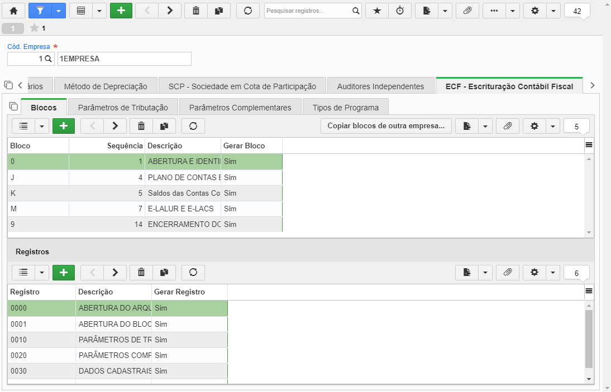611x392 pixels.
Task: Open the Auditores Independentes tab
Action: [x=381, y=86]
